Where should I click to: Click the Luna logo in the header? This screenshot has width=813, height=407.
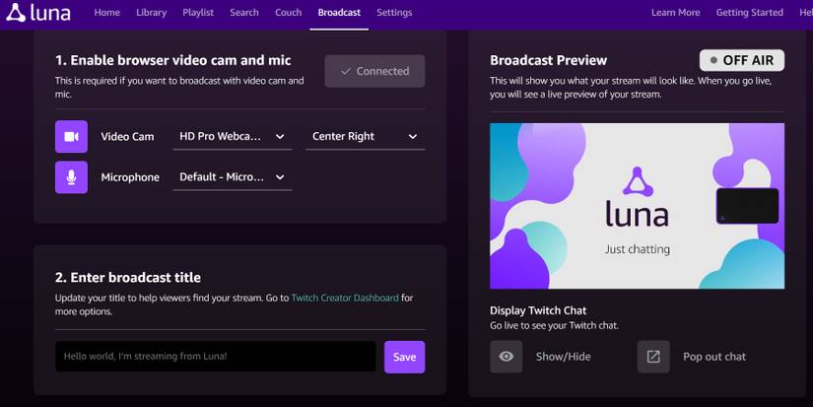[x=38, y=13]
